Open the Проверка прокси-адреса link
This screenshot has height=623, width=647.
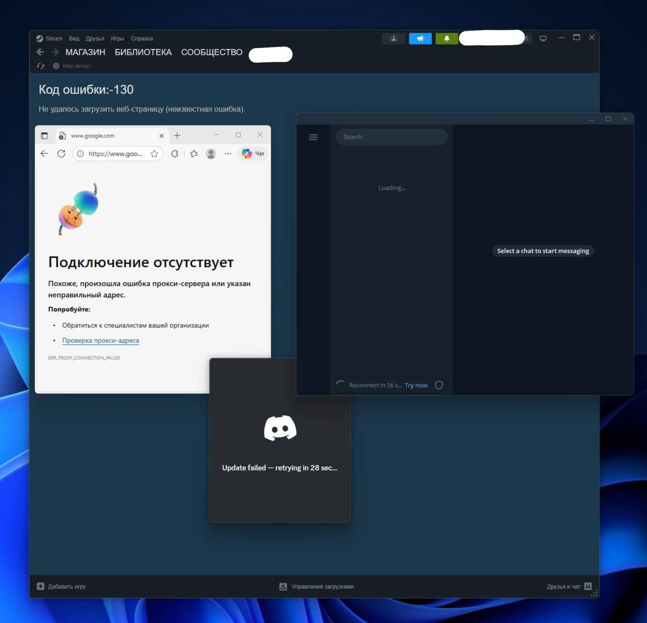pyautogui.click(x=101, y=340)
